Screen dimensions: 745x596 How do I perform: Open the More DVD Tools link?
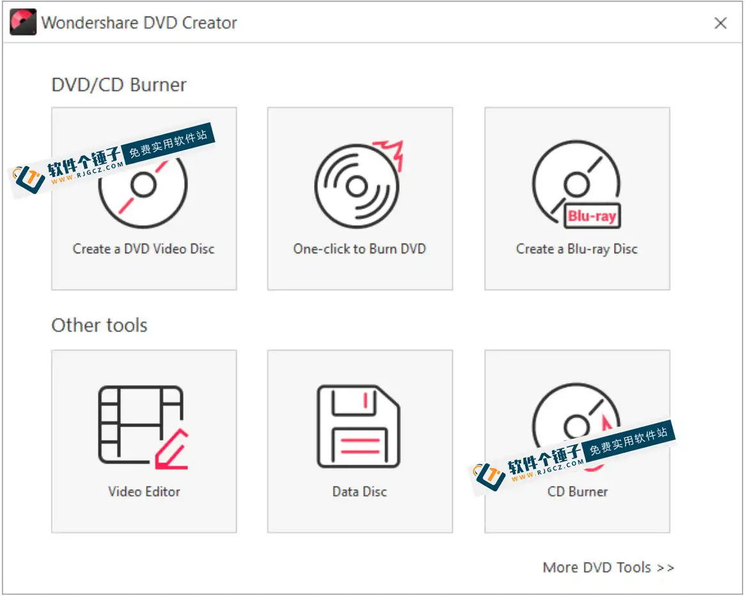point(608,567)
